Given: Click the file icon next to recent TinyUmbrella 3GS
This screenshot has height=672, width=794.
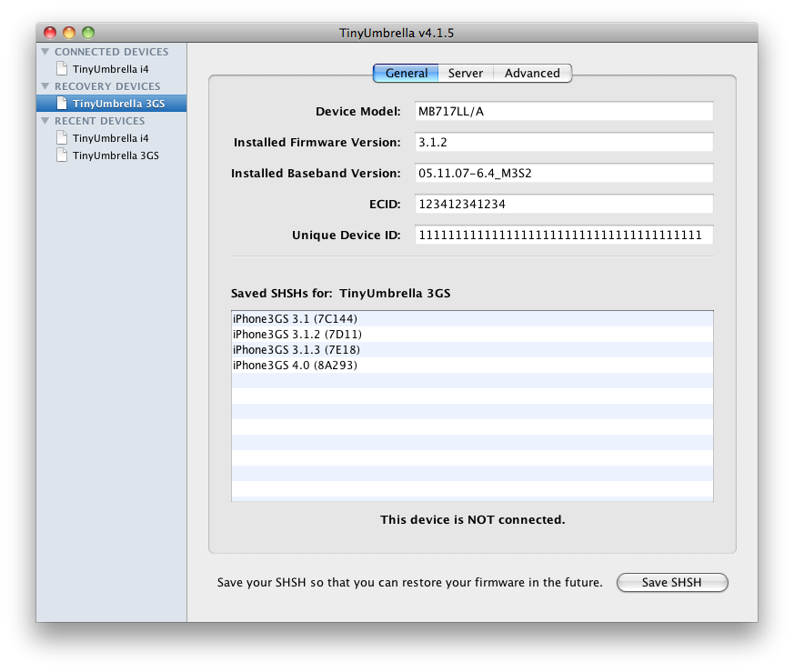Looking at the screenshot, I should pyautogui.click(x=62, y=155).
